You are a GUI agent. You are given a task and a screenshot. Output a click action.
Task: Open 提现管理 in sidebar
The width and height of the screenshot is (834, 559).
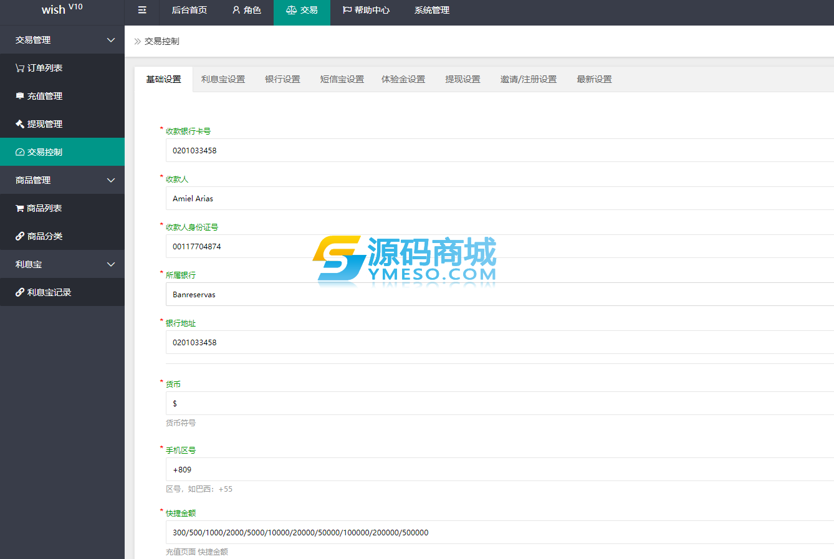[62, 124]
